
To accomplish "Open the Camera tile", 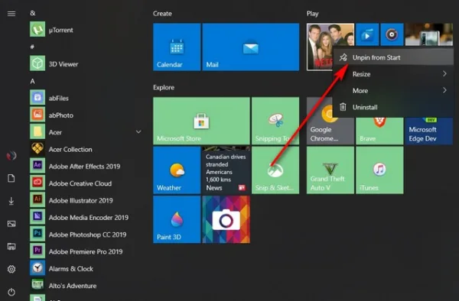I will (x=226, y=219).
